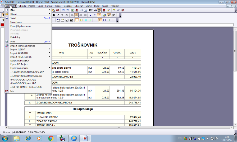Click the yellow-marked page icon
The image size is (237, 142).
(63, 20)
